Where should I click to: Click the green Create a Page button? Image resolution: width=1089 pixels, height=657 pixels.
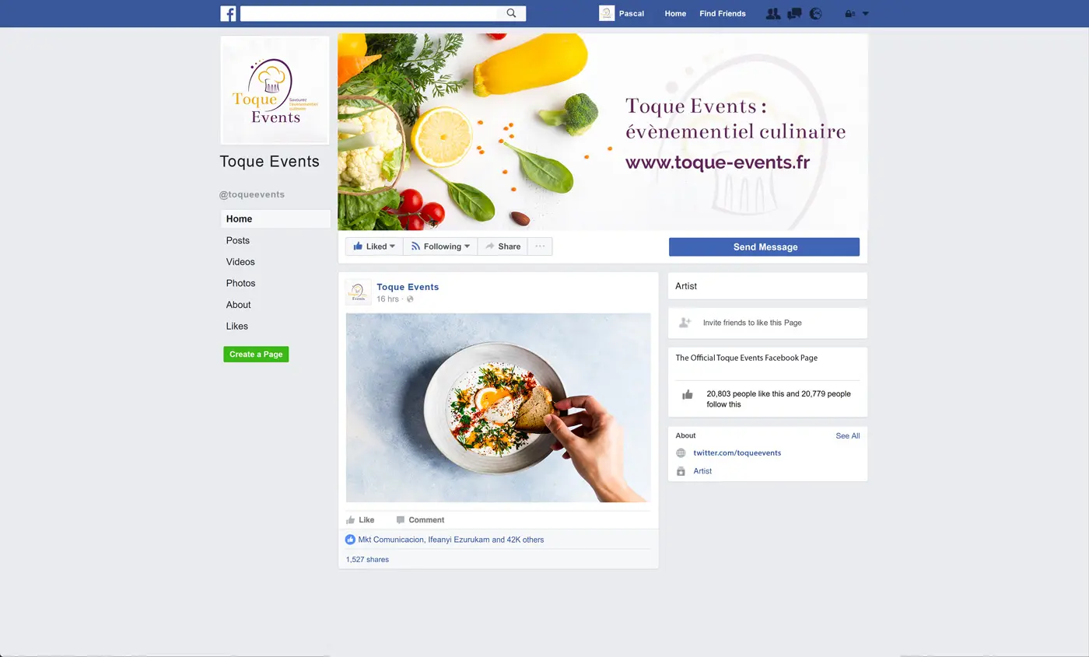pyautogui.click(x=256, y=354)
